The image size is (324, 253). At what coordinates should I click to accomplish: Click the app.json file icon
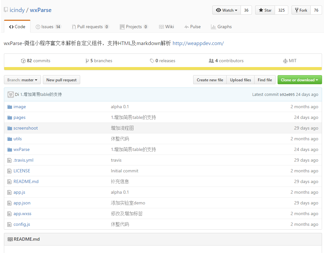[x=9, y=203]
